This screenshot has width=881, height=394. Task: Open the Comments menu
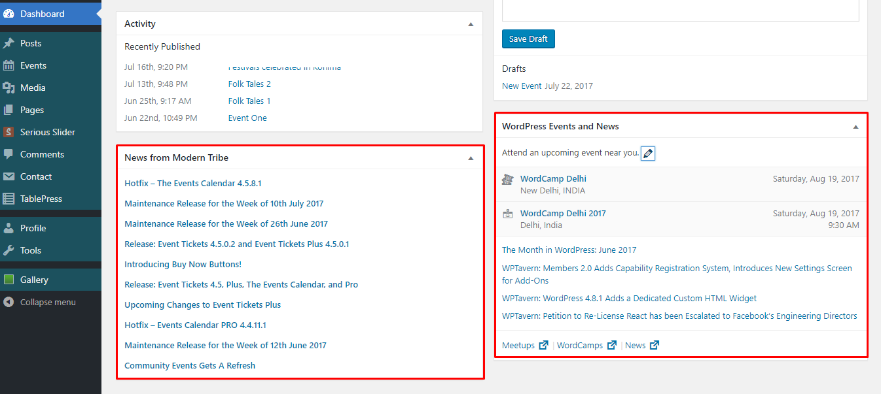click(50, 154)
